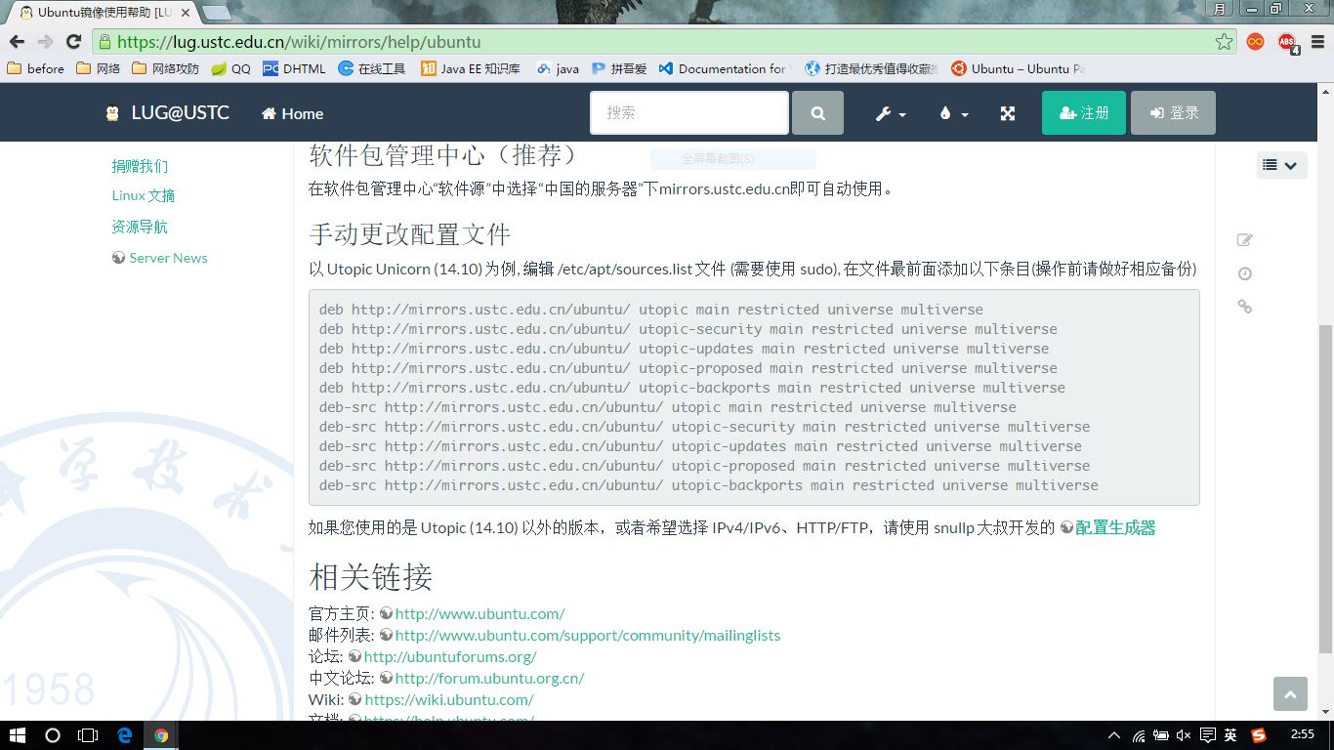Open old revisions clock icon

[x=1244, y=273]
